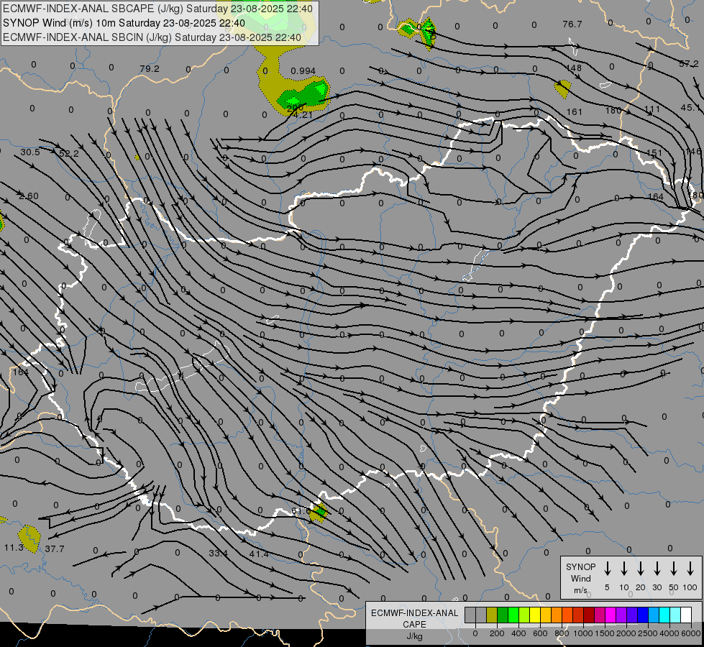Viewport: 704px width, 647px height.
Task: Click the map value 151
Action: click(x=654, y=152)
